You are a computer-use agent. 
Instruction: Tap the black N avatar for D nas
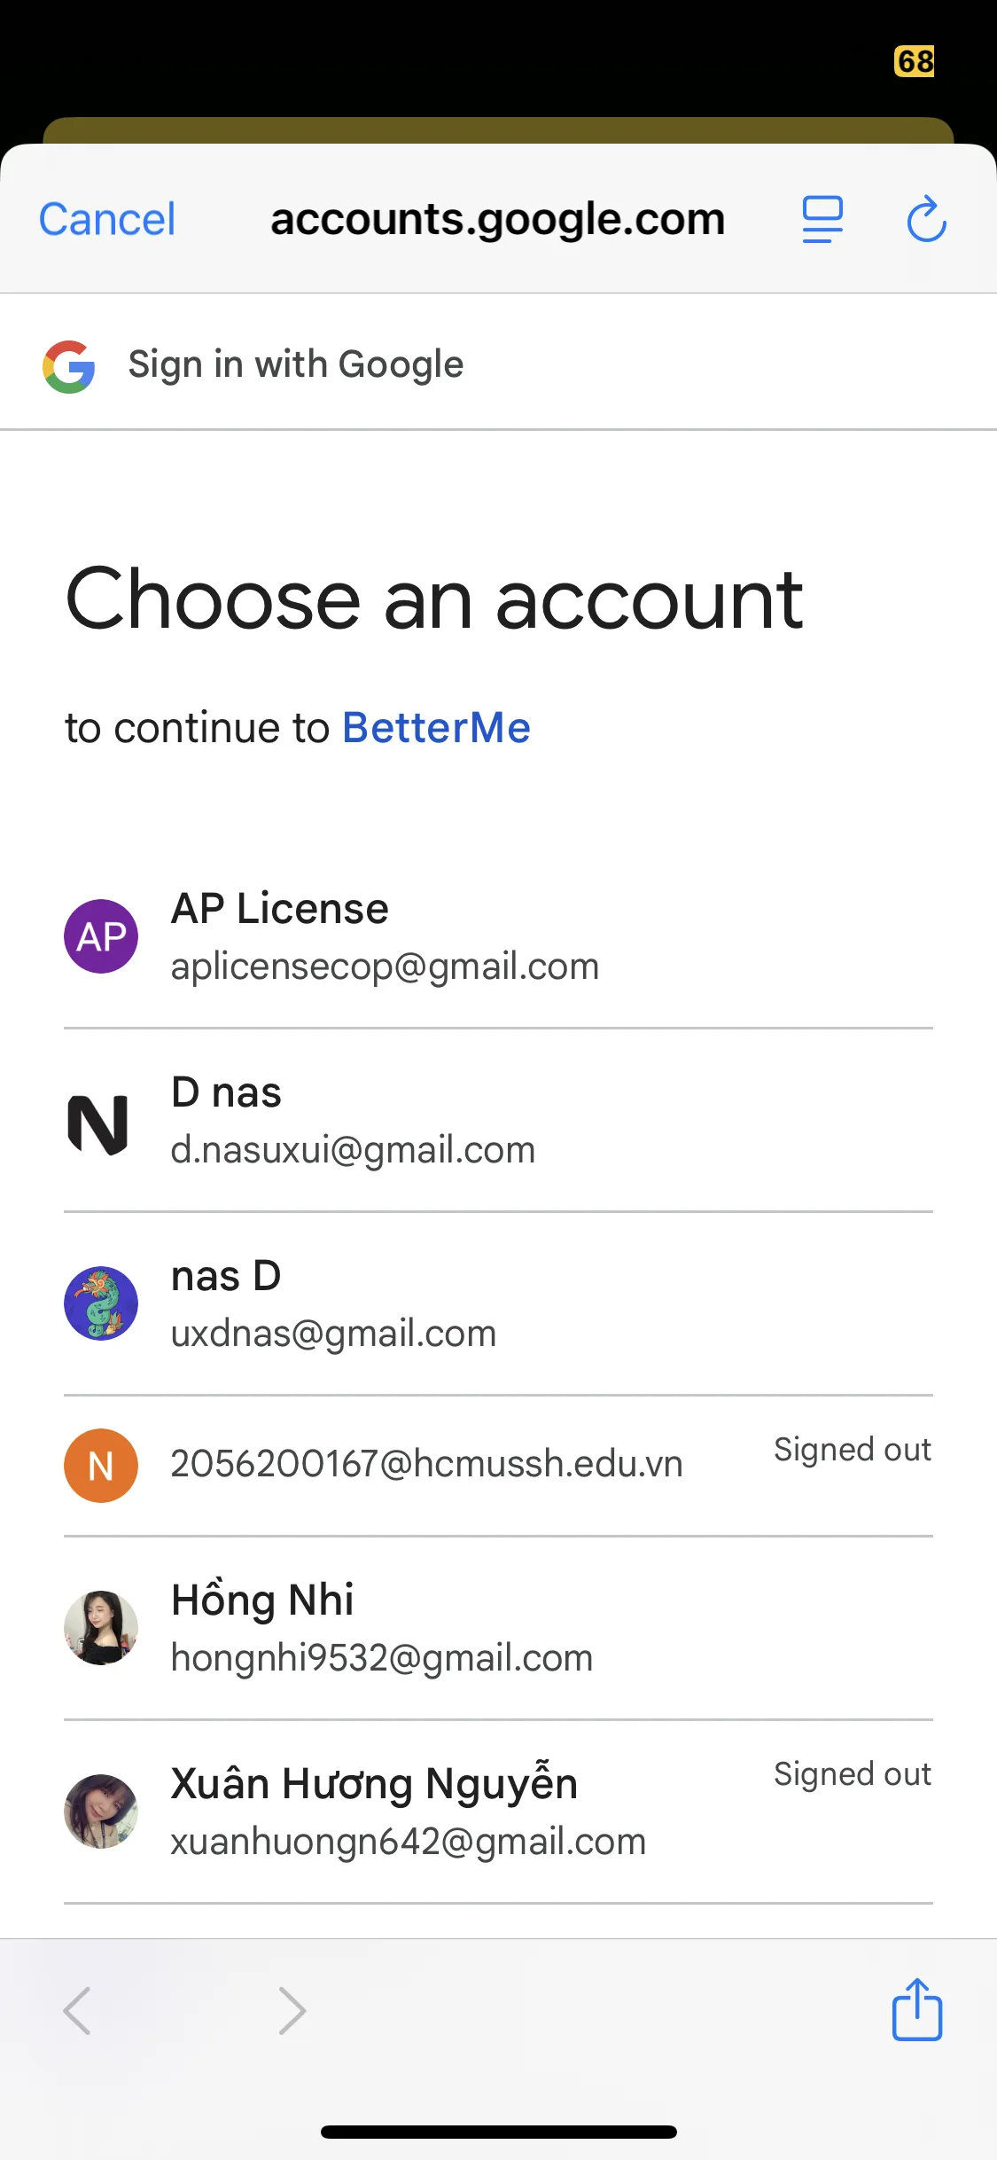98,1123
